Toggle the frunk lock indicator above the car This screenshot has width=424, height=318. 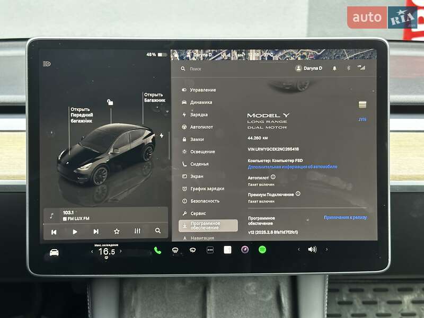[x=110, y=102]
